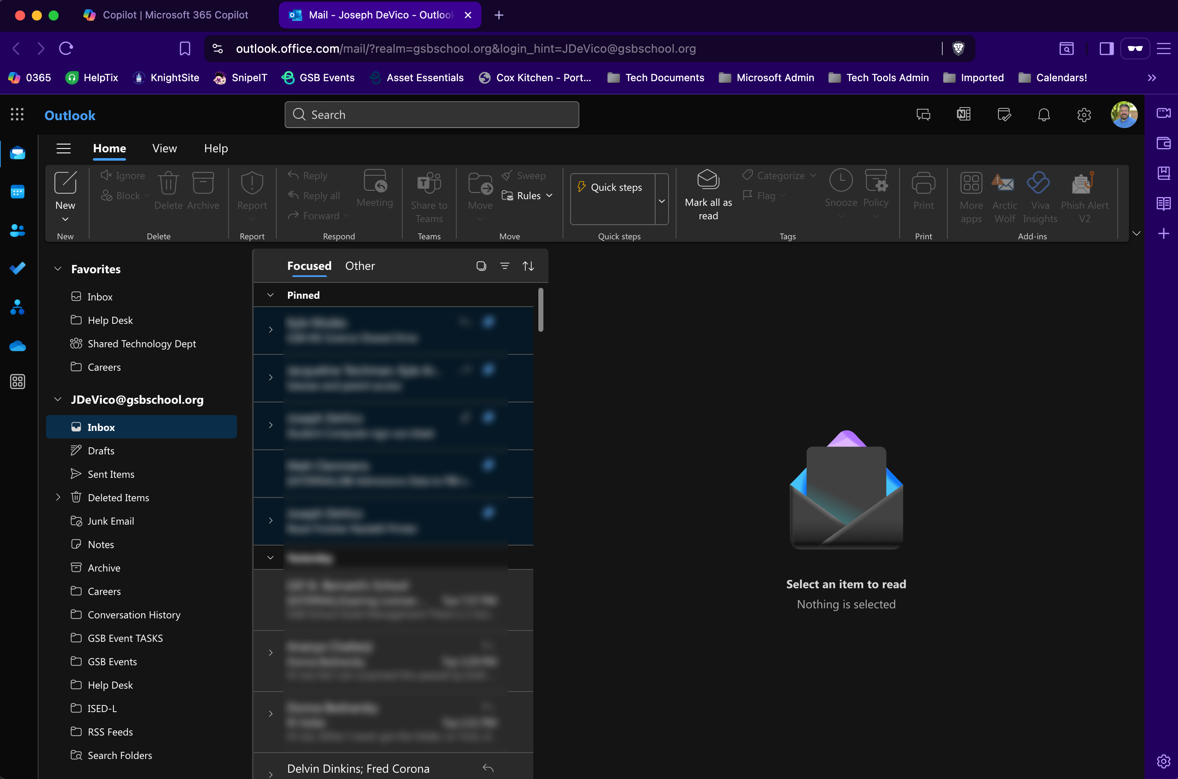Toggle select all messages checkbox
This screenshot has width=1178, height=779.
(x=481, y=266)
